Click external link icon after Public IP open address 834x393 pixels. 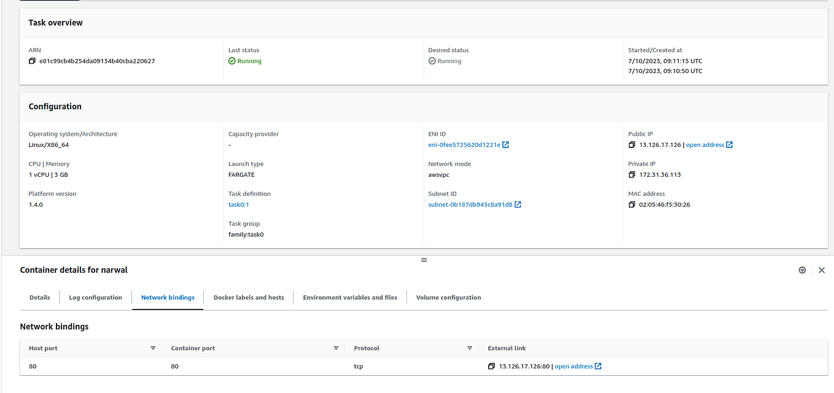[x=729, y=144]
